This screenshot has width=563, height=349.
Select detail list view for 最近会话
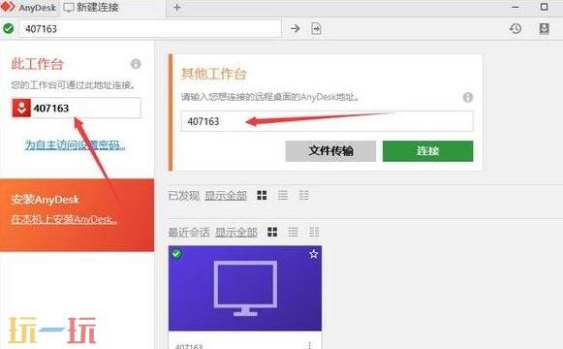314,232
